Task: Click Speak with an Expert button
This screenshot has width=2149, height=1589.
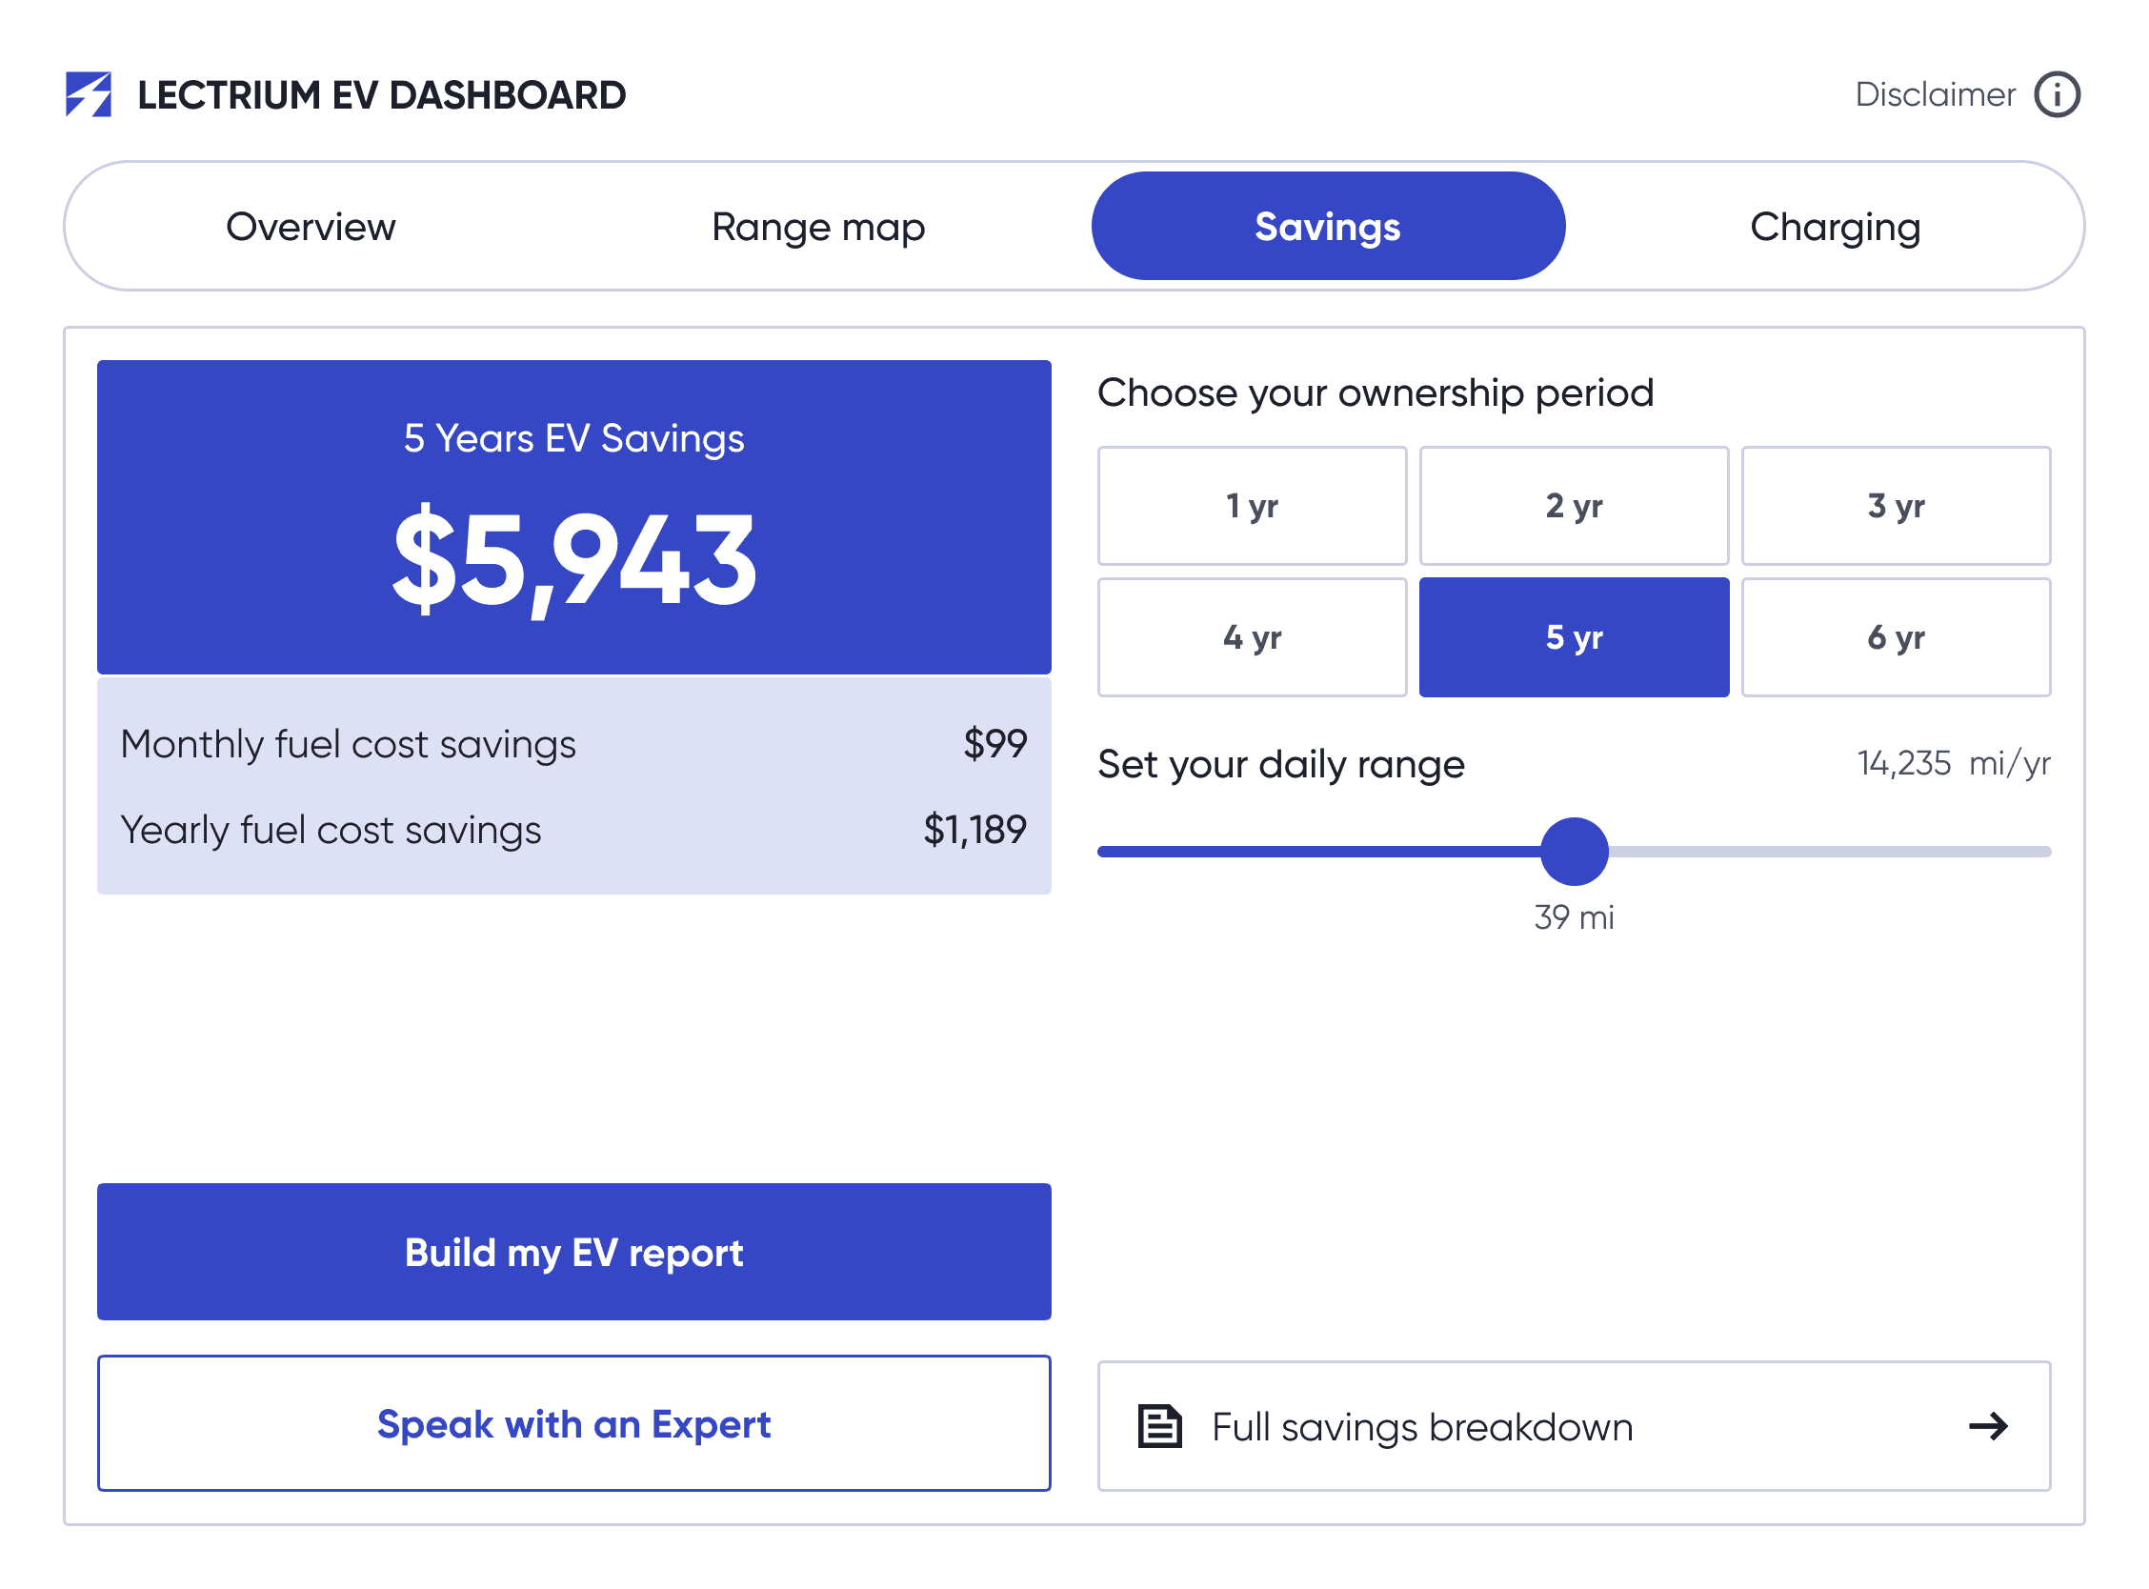Action: coord(574,1423)
